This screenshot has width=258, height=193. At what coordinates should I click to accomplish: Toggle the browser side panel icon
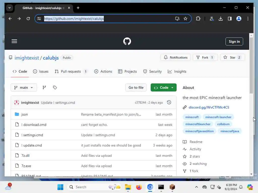(230, 19)
